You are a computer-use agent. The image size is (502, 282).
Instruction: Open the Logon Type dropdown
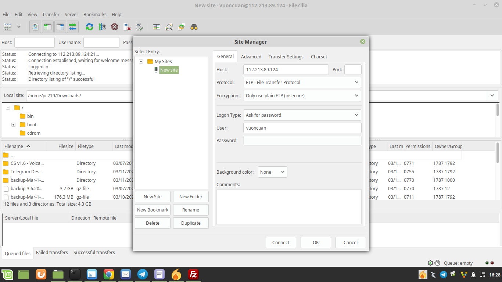click(x=302, y=115)
